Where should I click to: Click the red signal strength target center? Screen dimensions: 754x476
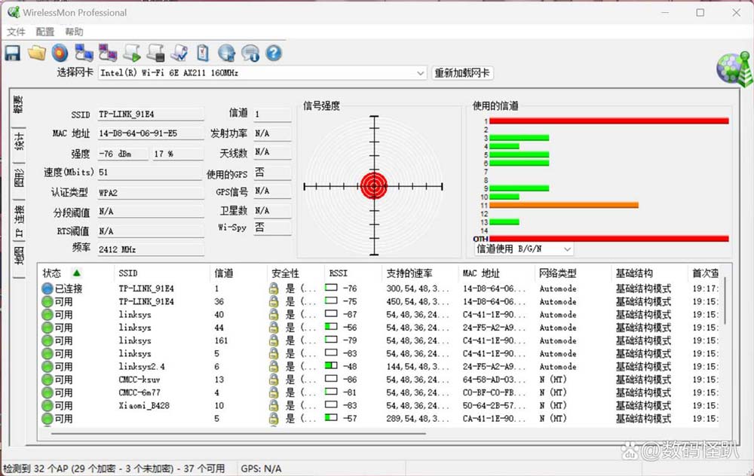coord(374,186)
